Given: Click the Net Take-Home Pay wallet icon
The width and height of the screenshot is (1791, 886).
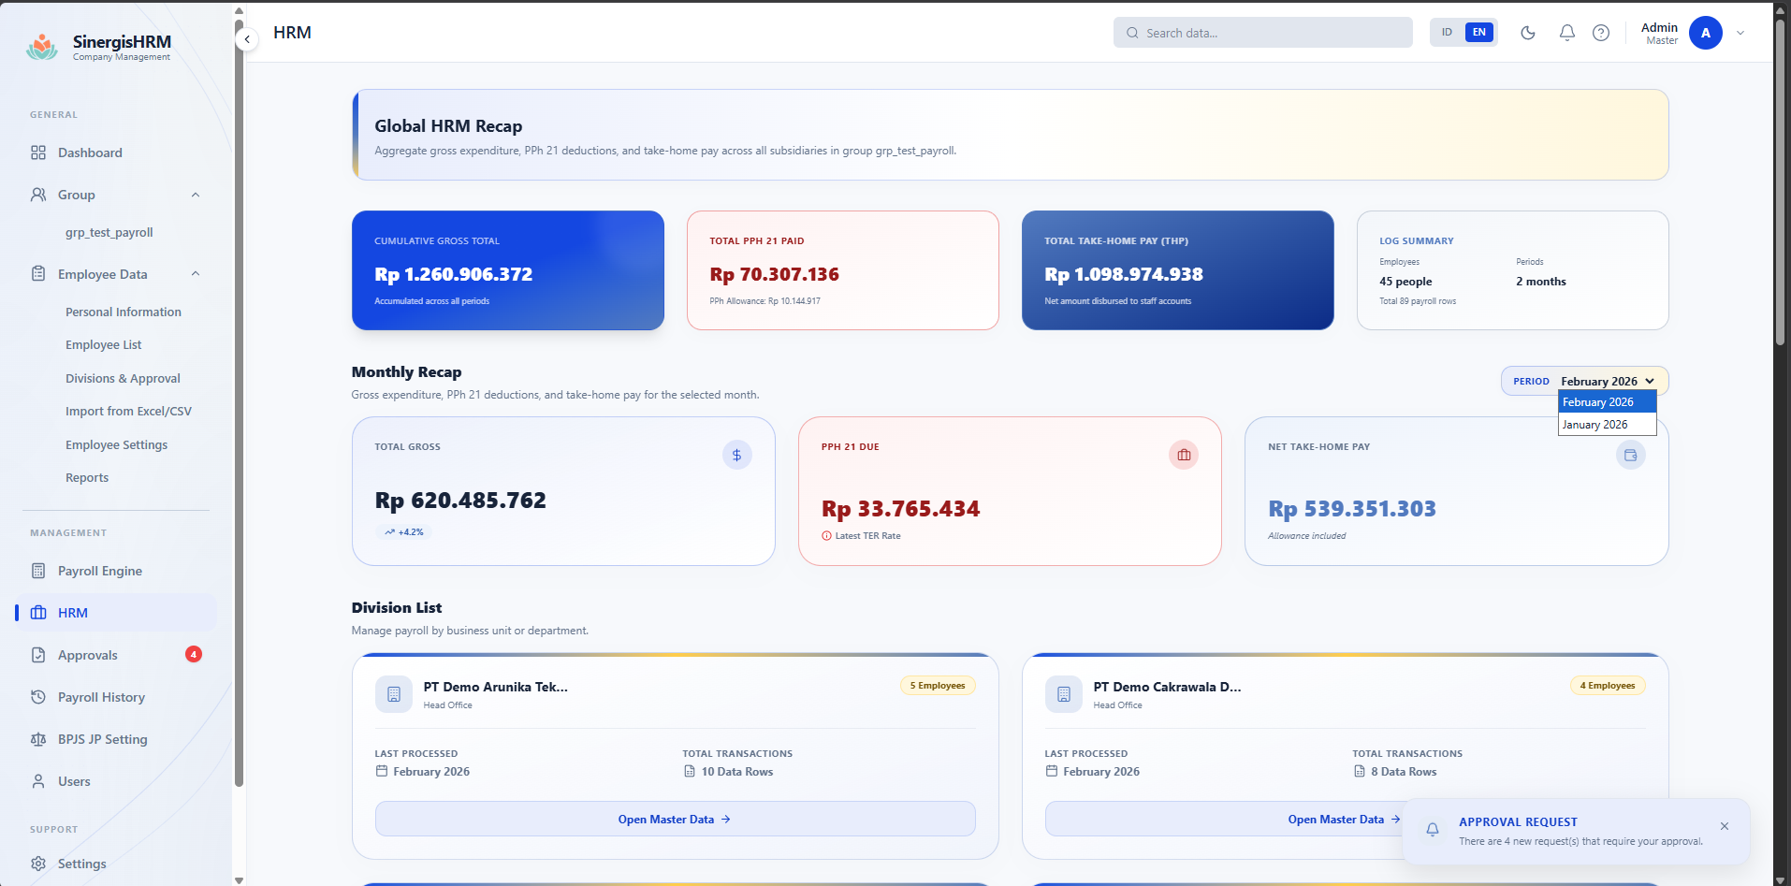Looking at the screenshot, I should click(x=1630, y=455).
